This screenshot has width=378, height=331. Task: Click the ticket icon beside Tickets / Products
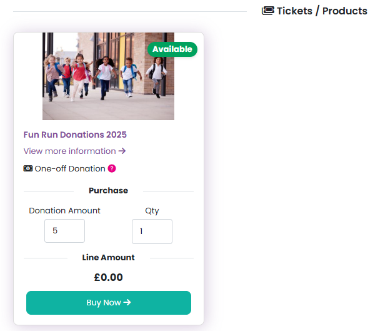coord(268,11)
